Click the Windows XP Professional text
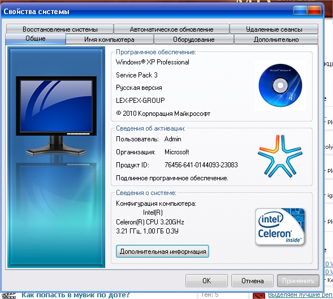 click(x=153, y=62)
